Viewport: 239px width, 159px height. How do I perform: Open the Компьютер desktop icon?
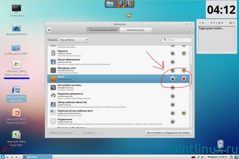pos(16,10)
